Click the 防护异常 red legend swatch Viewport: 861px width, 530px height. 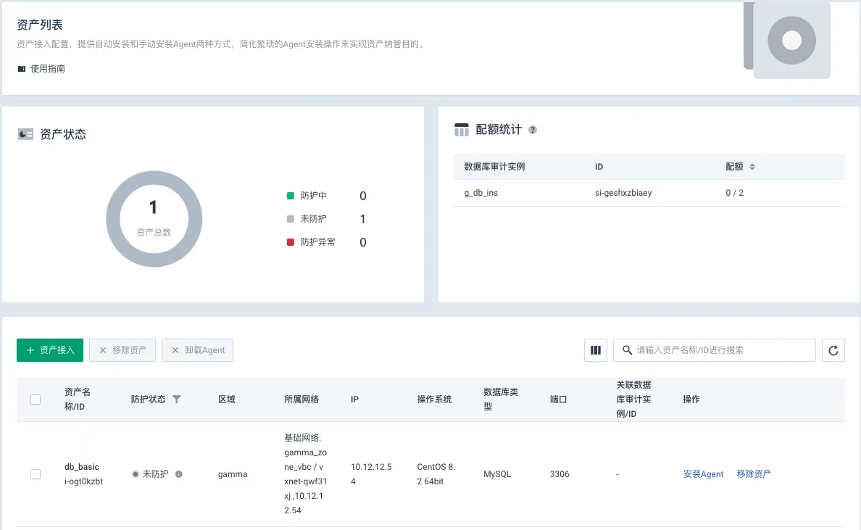coord(291,242)
